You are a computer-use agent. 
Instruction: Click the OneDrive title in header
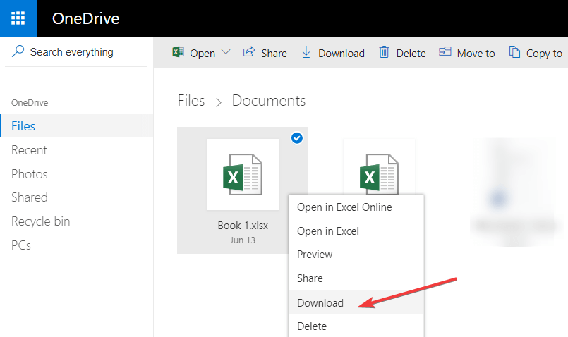85,18
